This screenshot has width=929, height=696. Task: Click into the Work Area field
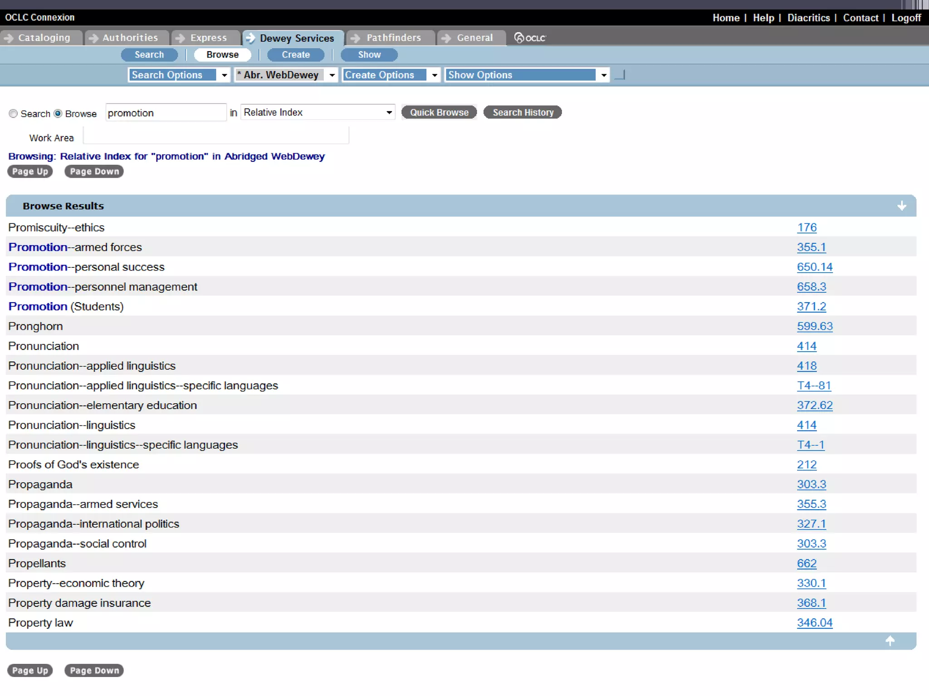216,135
